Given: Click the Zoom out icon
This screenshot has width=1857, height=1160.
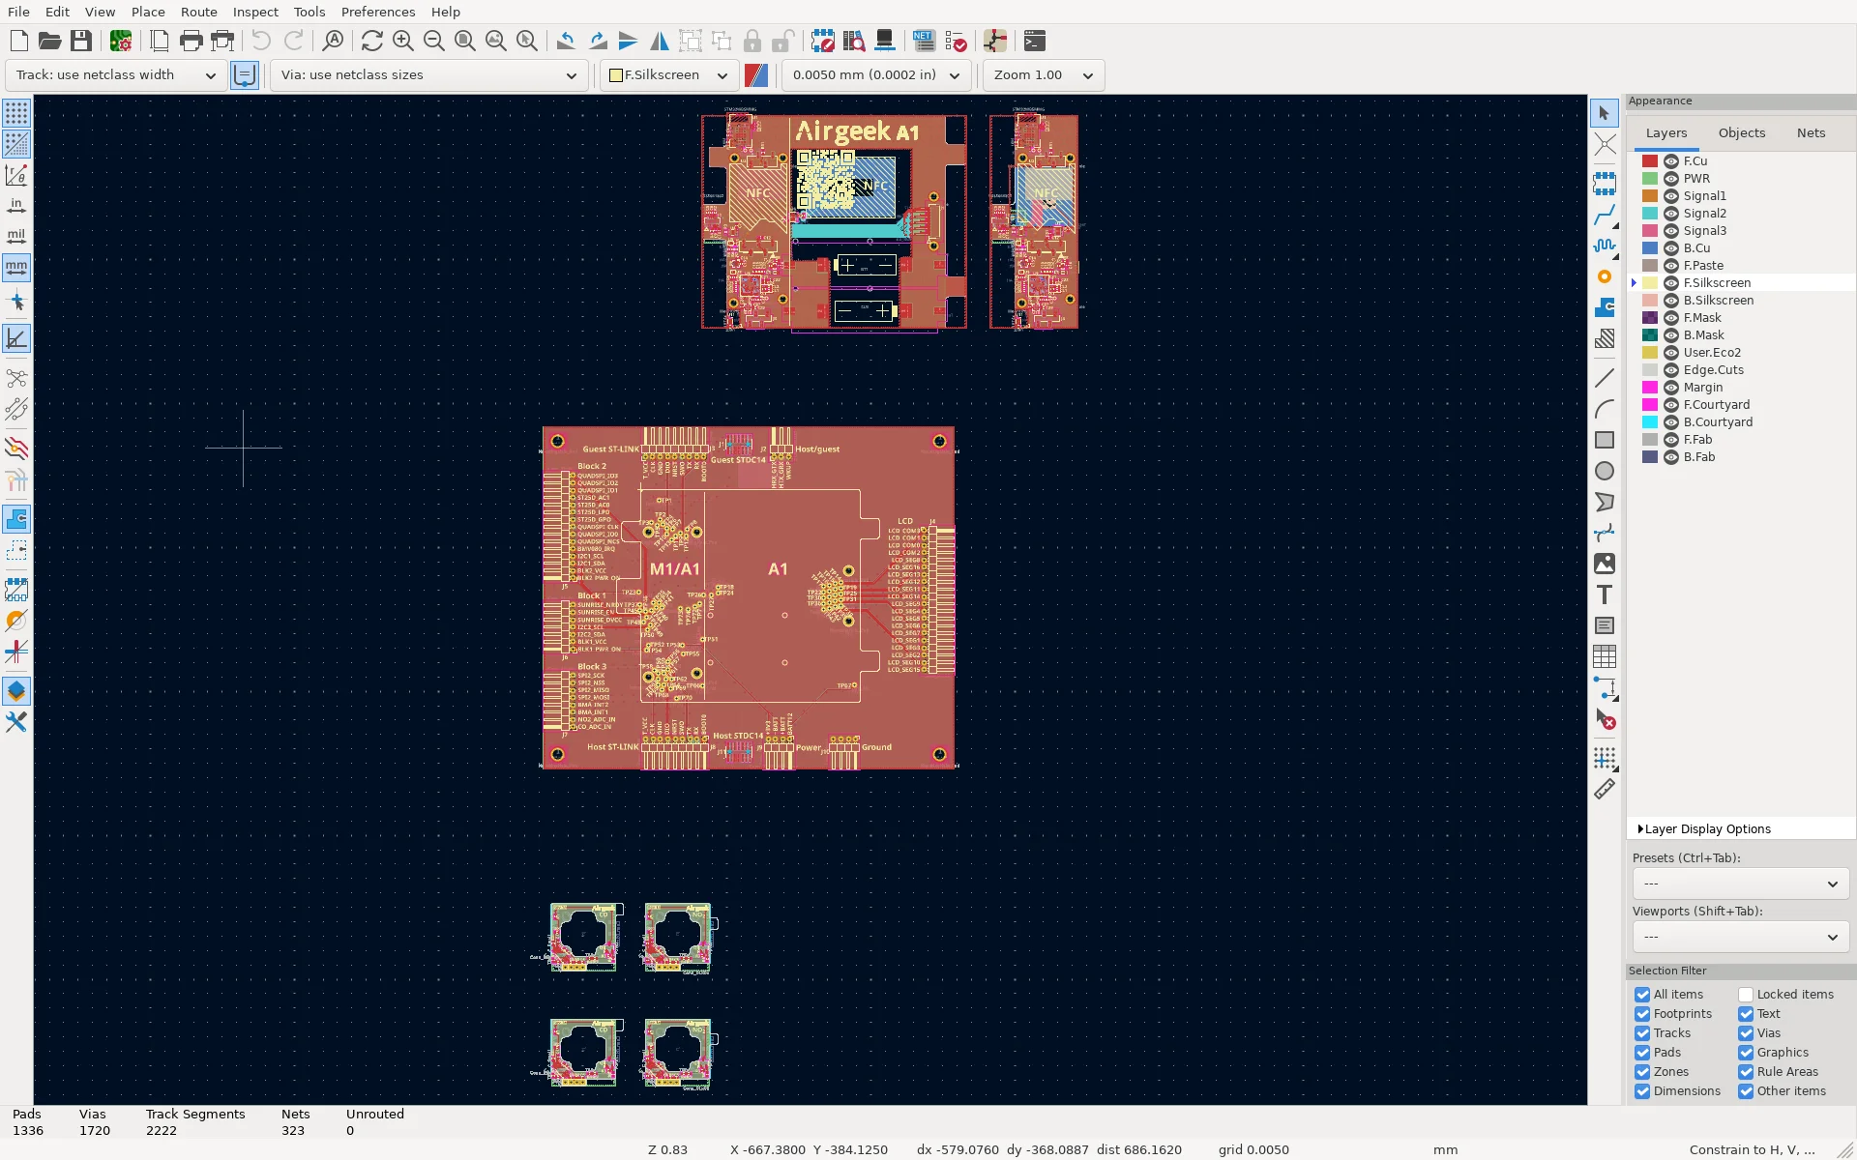Looking at the screenshot, I should [x=434, y=41].
